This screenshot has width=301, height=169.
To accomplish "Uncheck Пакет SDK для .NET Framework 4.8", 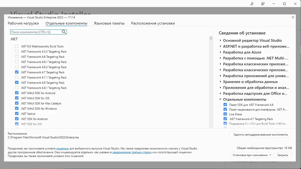I will pos(225,105).
